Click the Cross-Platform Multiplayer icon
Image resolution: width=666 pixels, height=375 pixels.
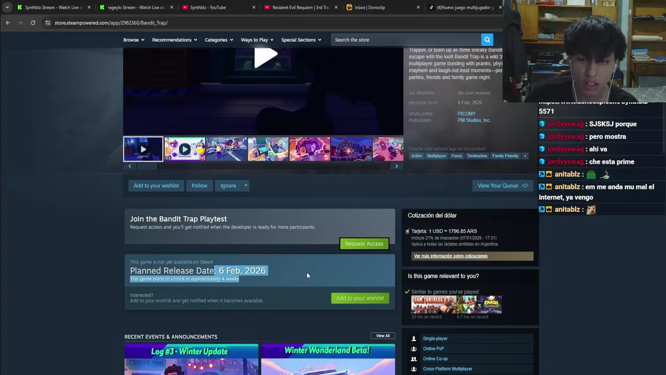coord(414,369)
